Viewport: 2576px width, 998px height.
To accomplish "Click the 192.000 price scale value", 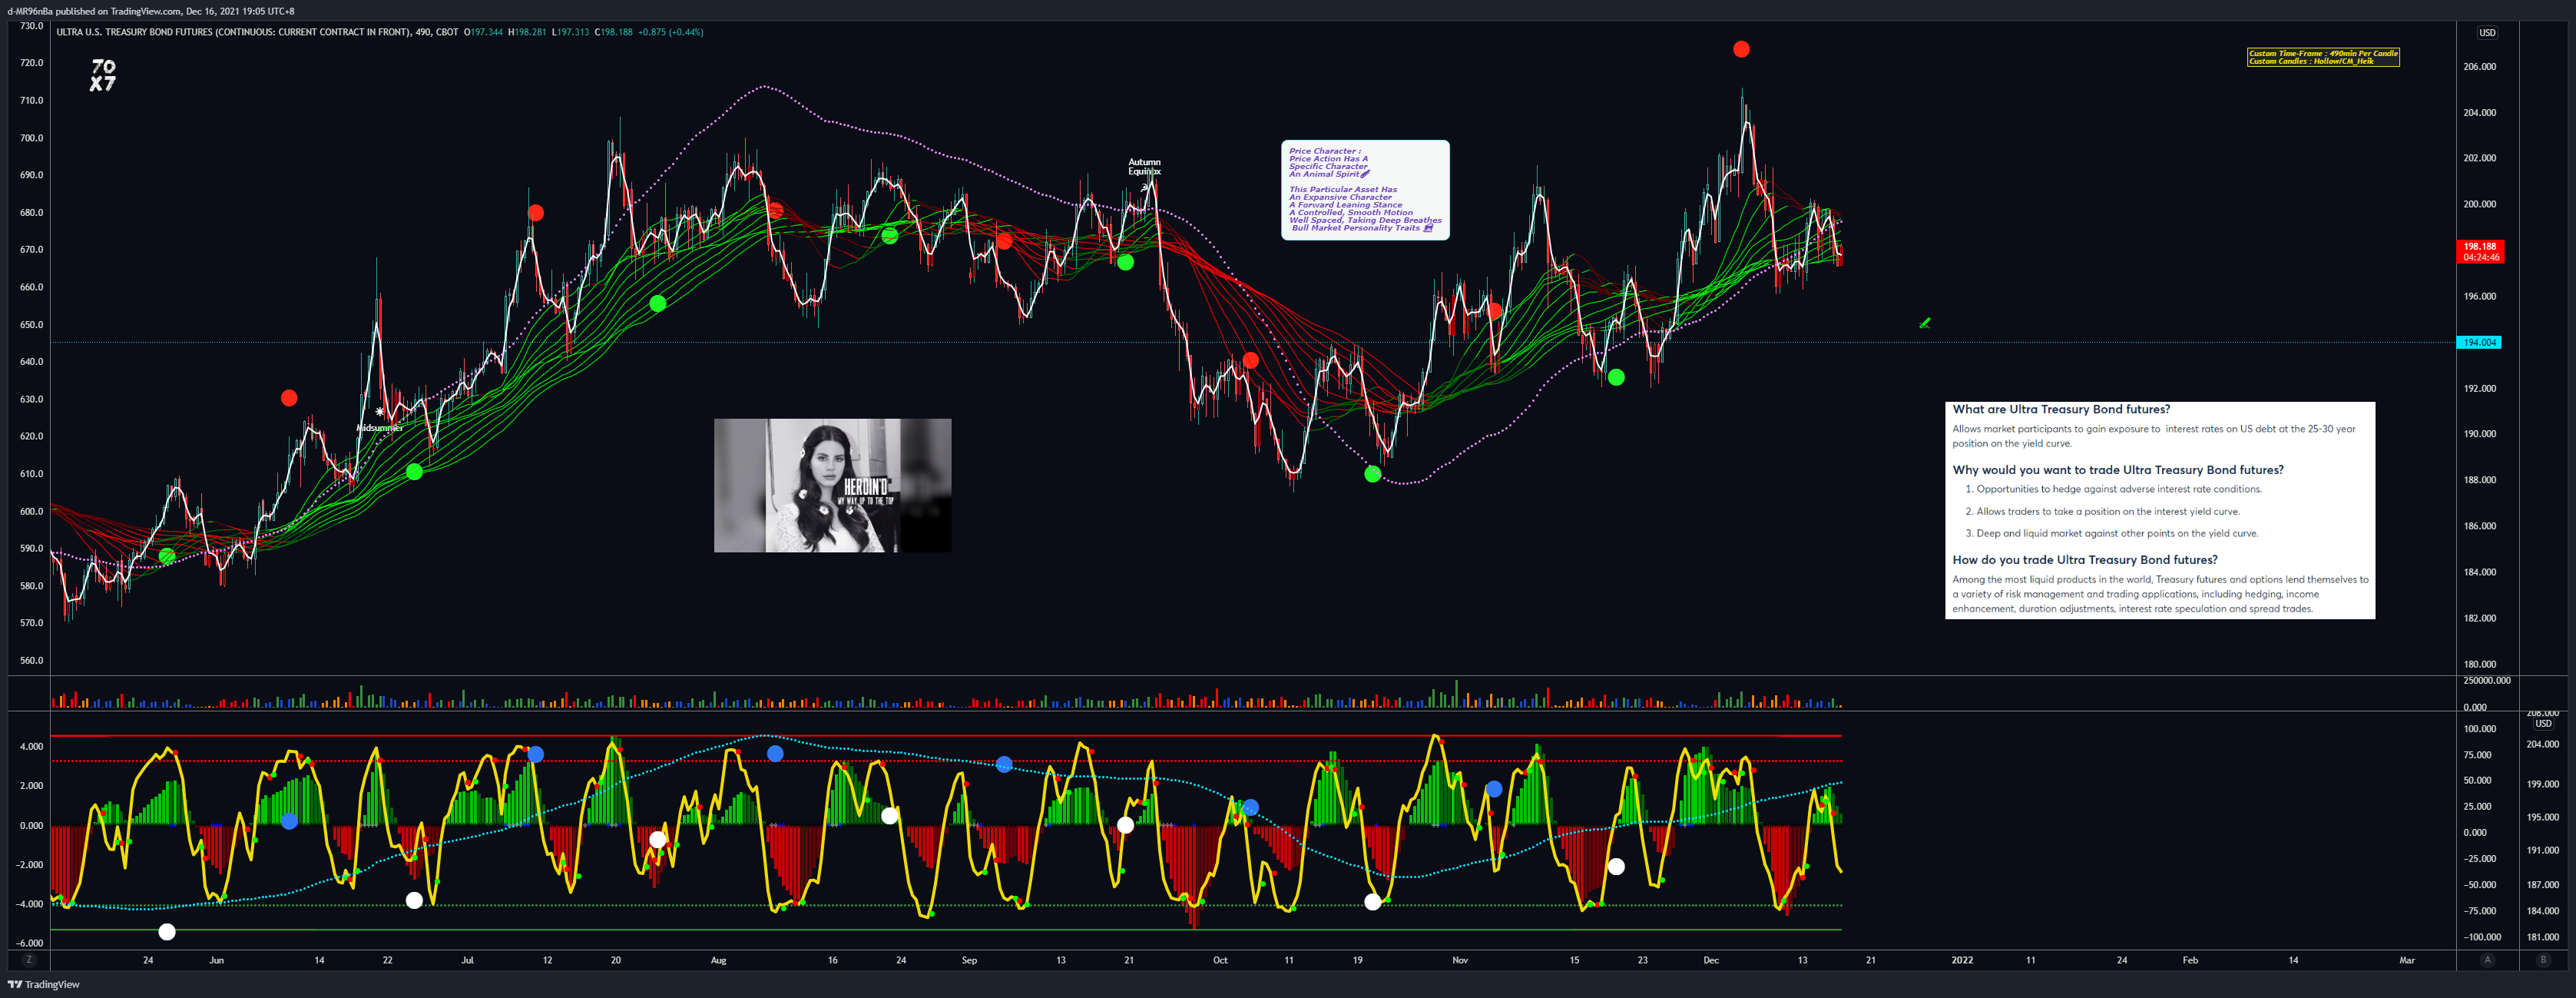I will tap(2479, 389).
